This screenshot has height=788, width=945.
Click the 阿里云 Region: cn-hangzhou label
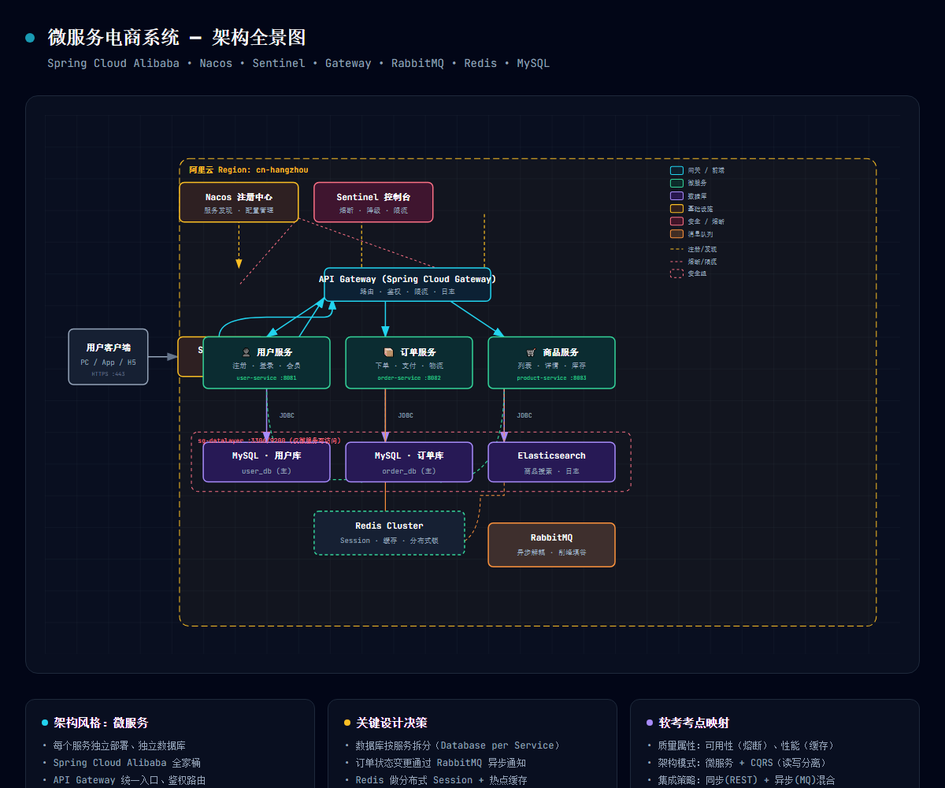point(249,169)
